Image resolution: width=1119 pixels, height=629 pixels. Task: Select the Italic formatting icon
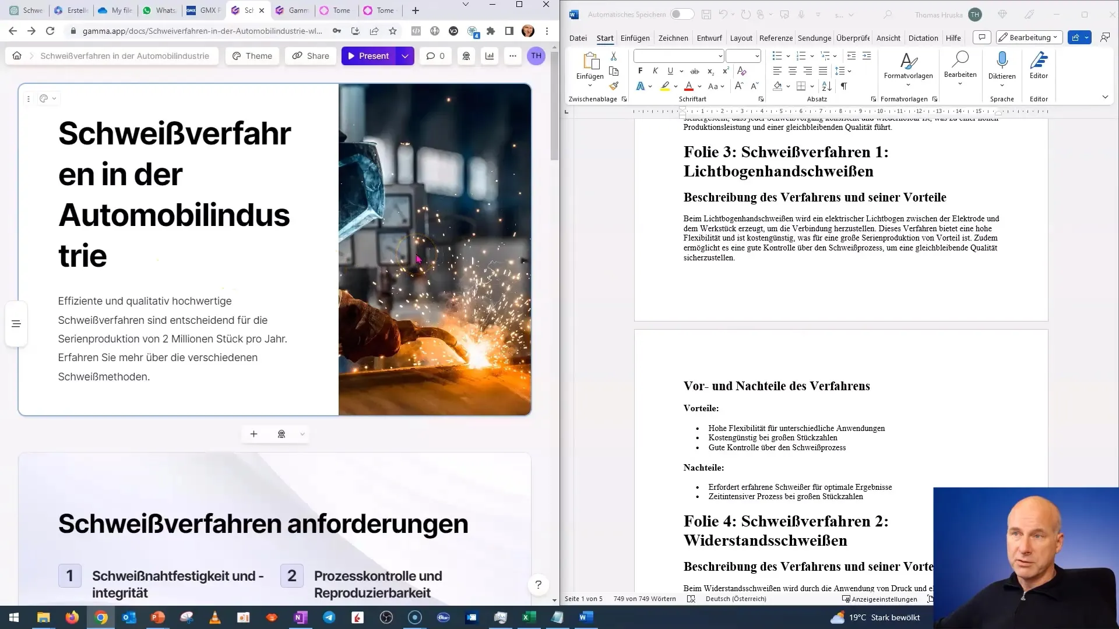point(655,70)
